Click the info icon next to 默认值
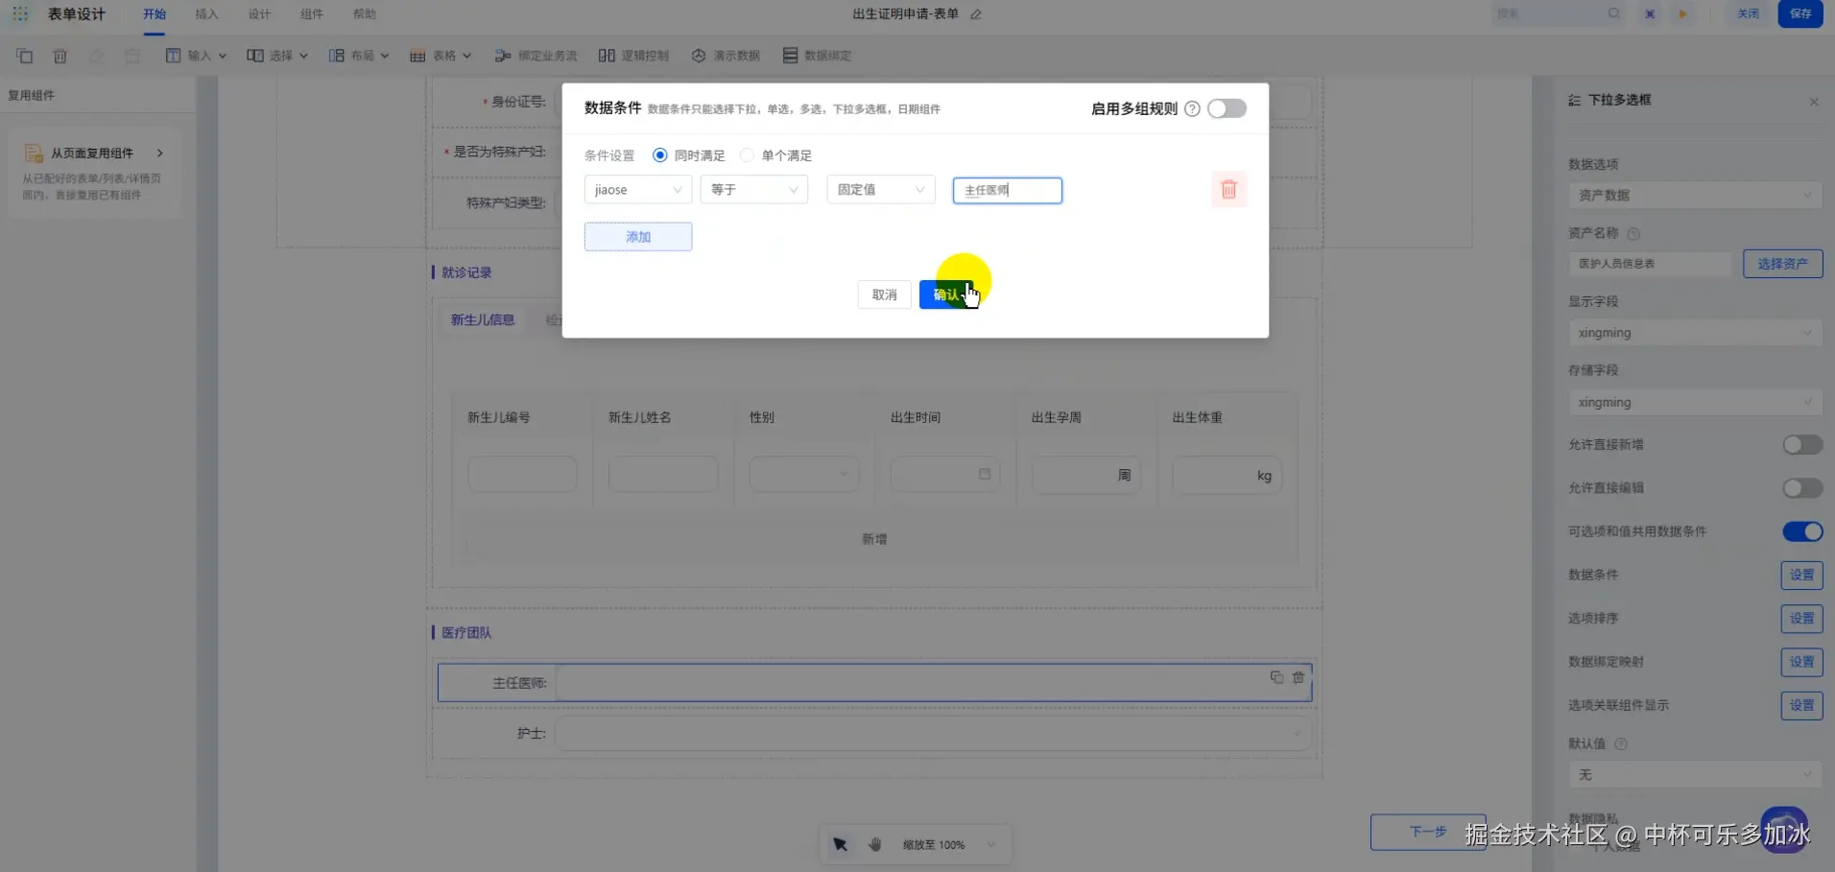The image size is (1835, 872). pos(1621,744)
